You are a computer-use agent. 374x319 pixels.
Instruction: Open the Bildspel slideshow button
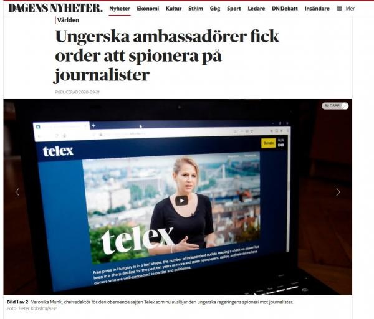click(x=335, y=106)
